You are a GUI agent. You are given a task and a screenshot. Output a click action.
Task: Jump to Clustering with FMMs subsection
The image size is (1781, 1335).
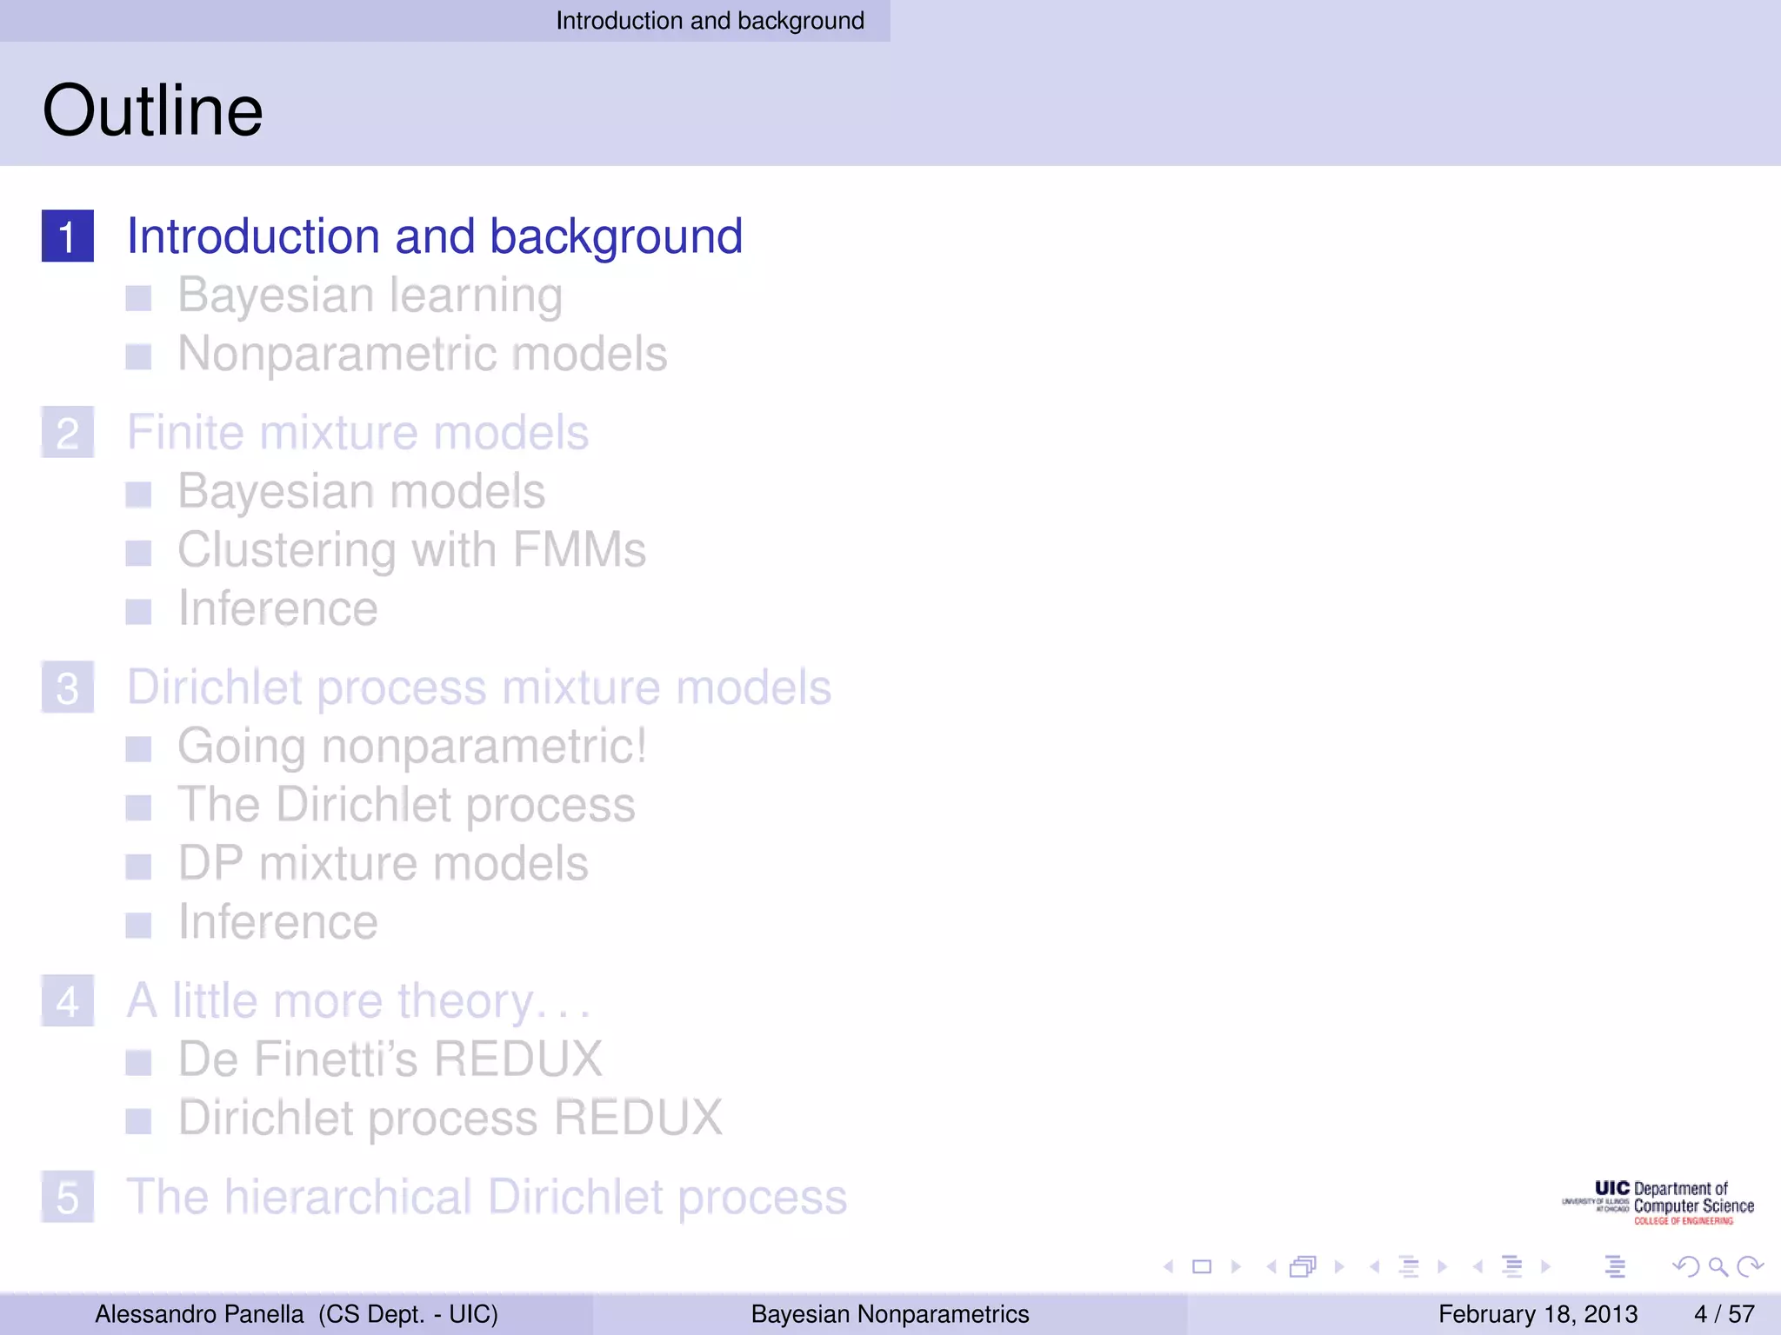(x=412, y=550)
